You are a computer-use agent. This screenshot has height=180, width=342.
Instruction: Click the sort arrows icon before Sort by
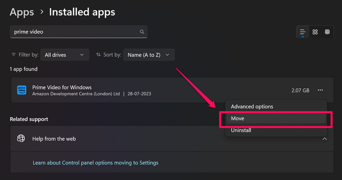99,55
